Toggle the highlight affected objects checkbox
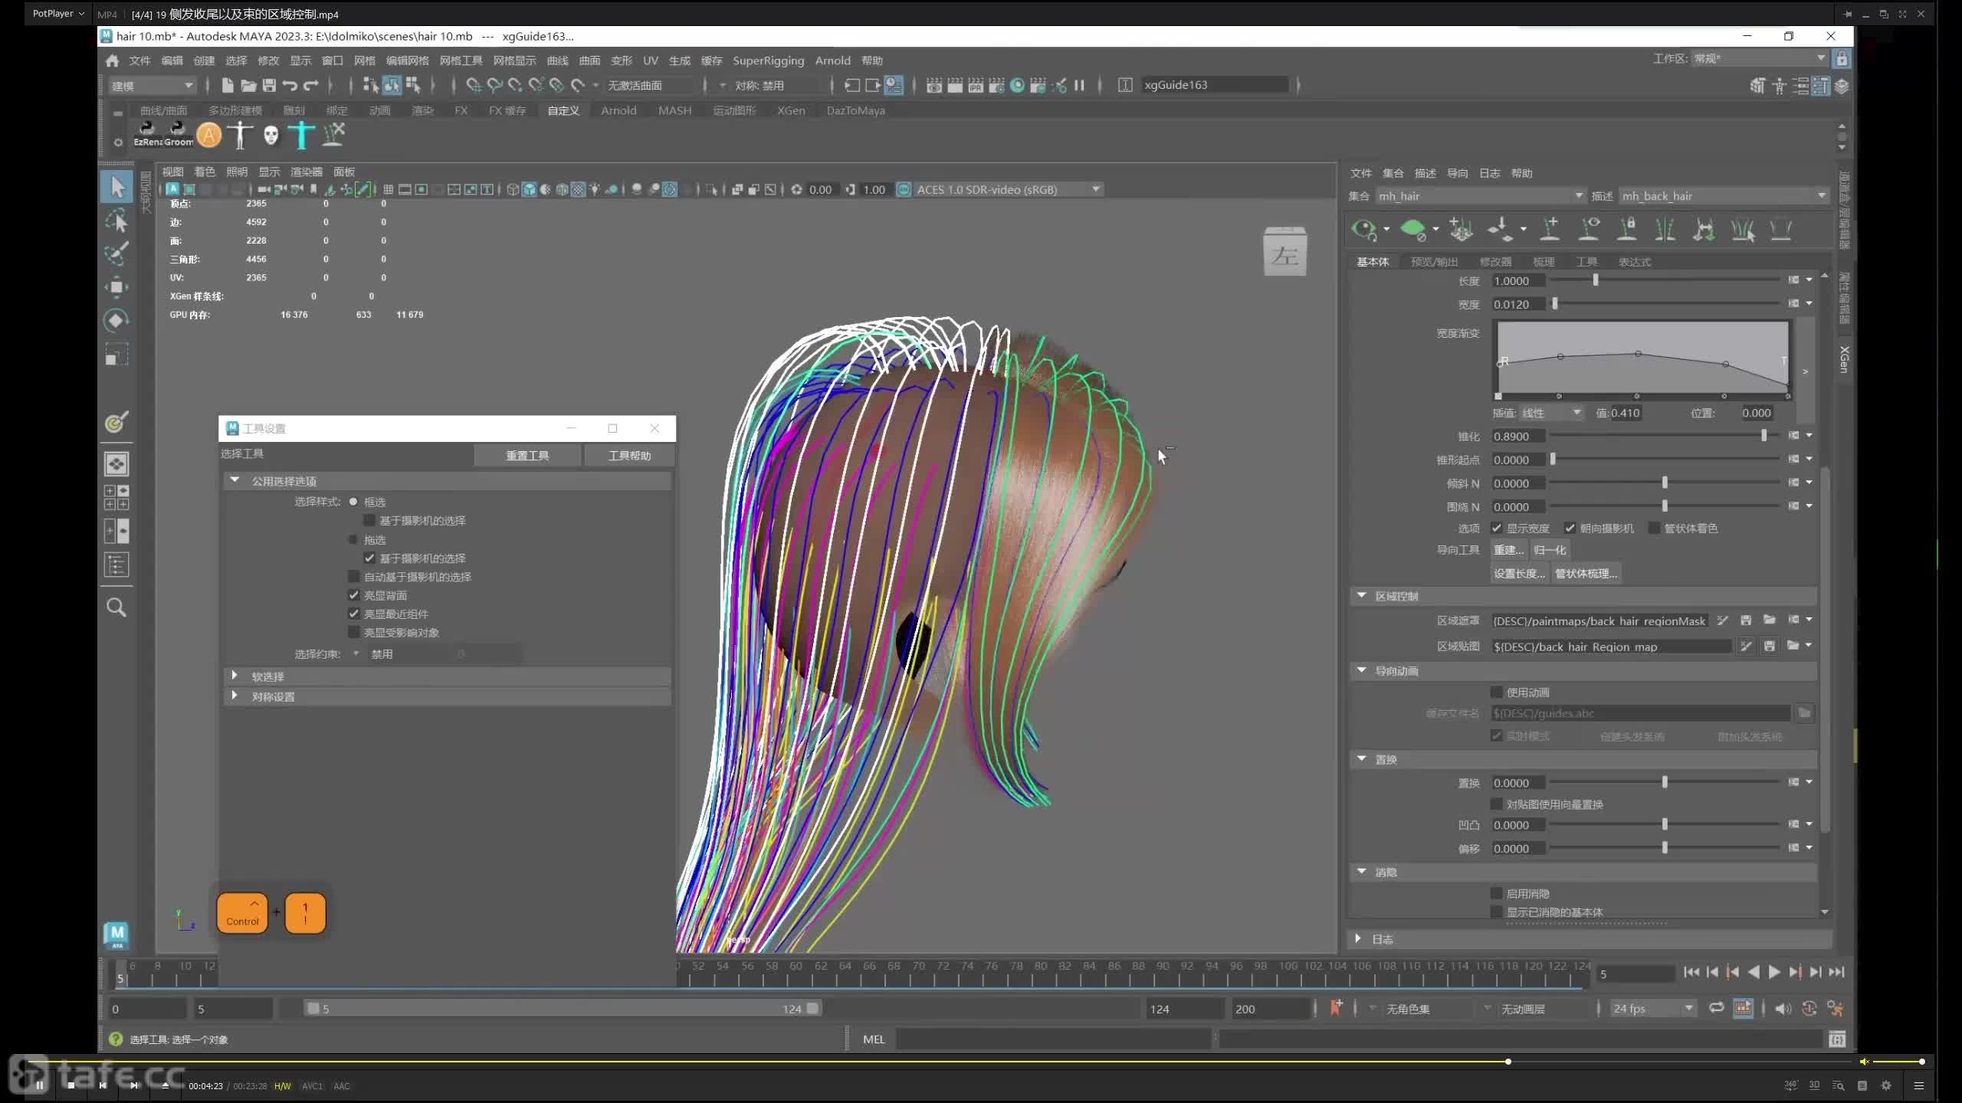 [x=354, y=632]
